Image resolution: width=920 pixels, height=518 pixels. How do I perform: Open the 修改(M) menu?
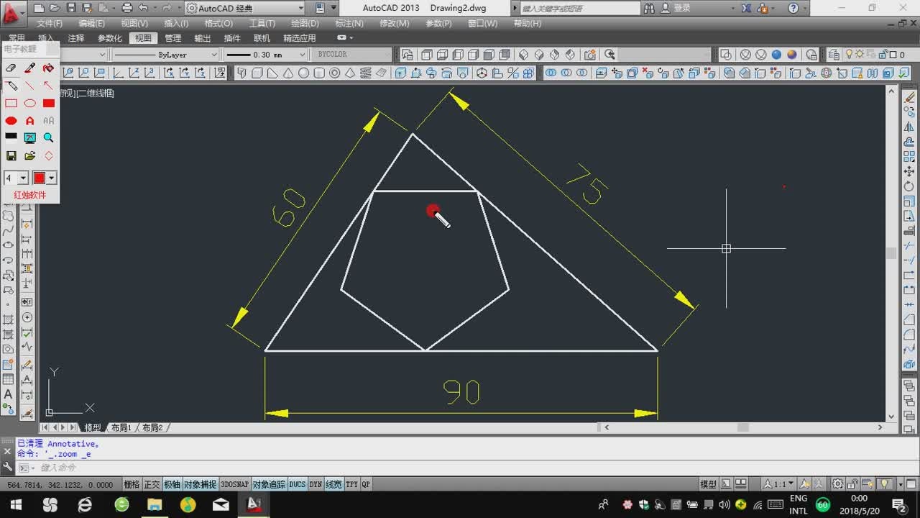394,24
